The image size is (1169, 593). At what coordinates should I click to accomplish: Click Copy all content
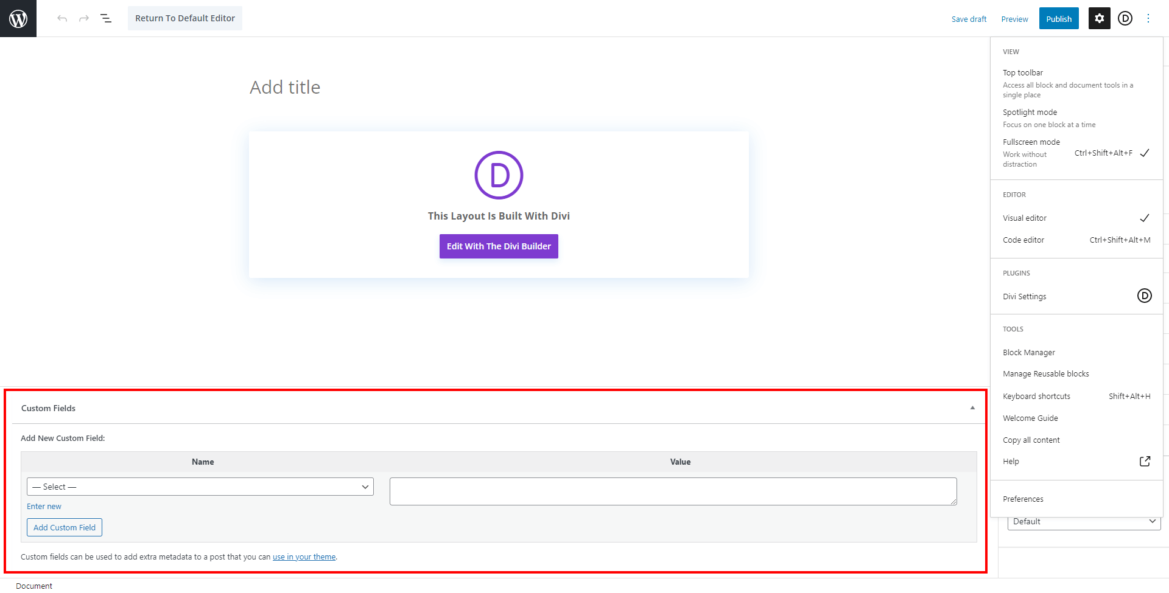point(1076,440)
